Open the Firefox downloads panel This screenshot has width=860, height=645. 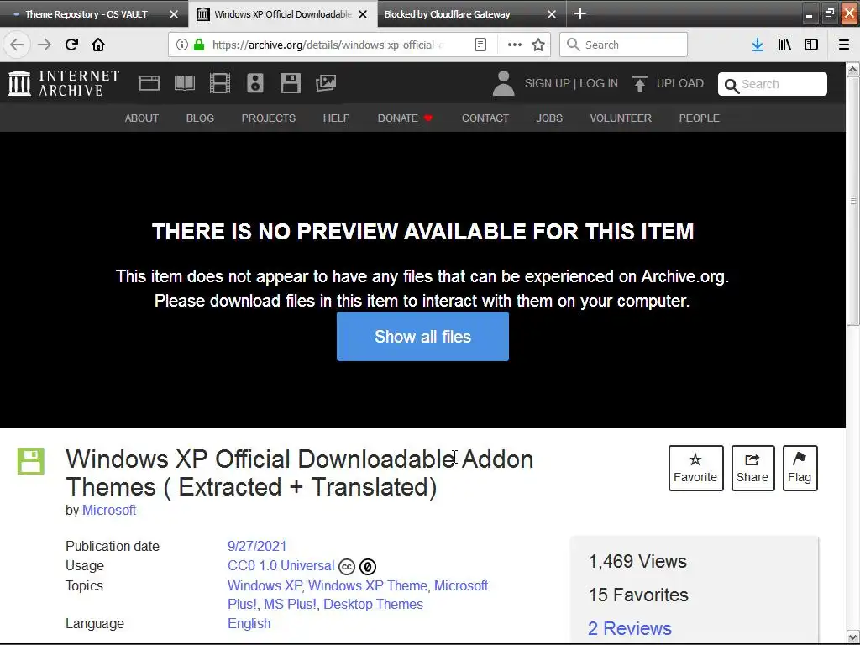758,45
